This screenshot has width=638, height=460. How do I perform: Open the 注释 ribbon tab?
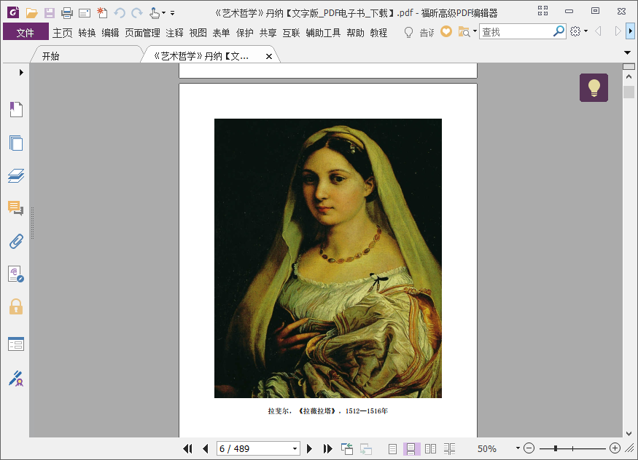[174, 33]
